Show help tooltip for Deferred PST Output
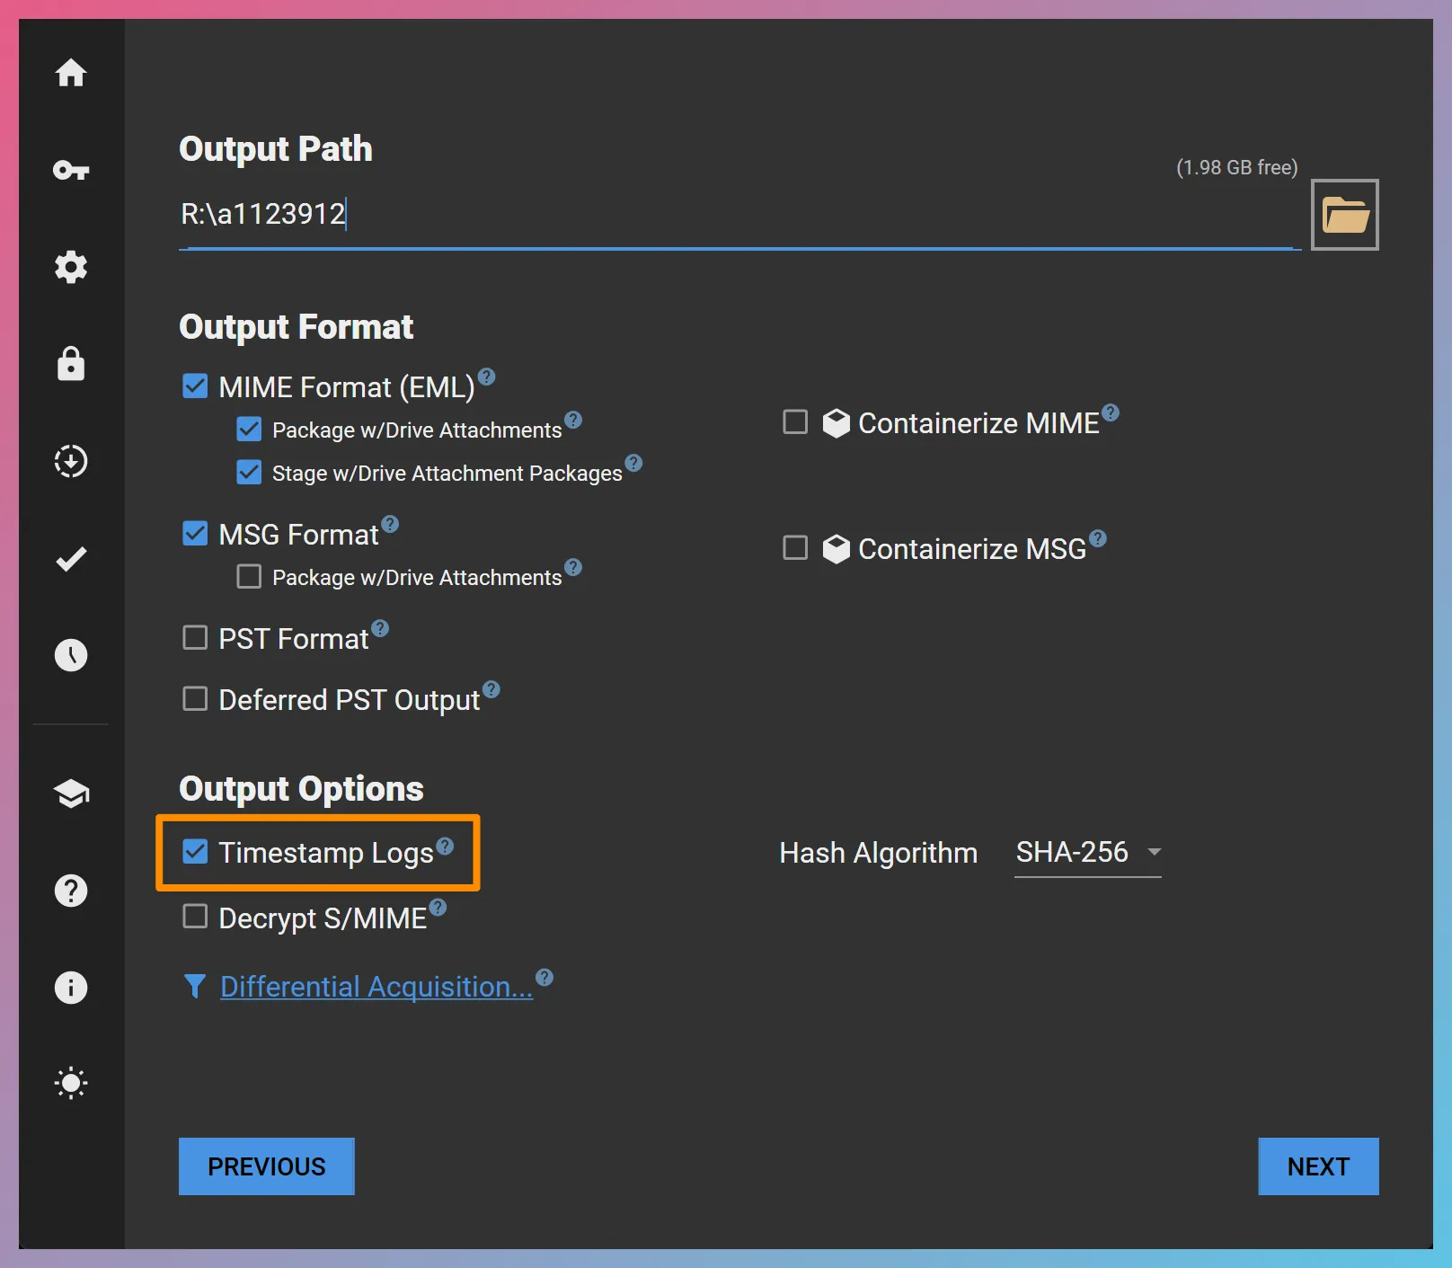Screen dimensions: 1452x1268 (x=491, y=689)
